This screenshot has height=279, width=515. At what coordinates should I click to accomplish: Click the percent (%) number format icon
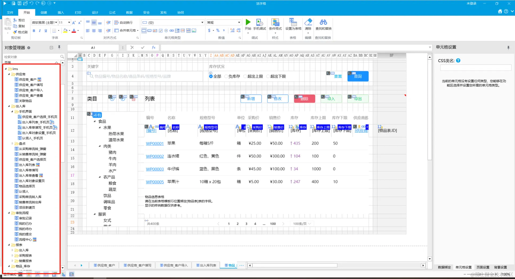[x=218, y=30]
